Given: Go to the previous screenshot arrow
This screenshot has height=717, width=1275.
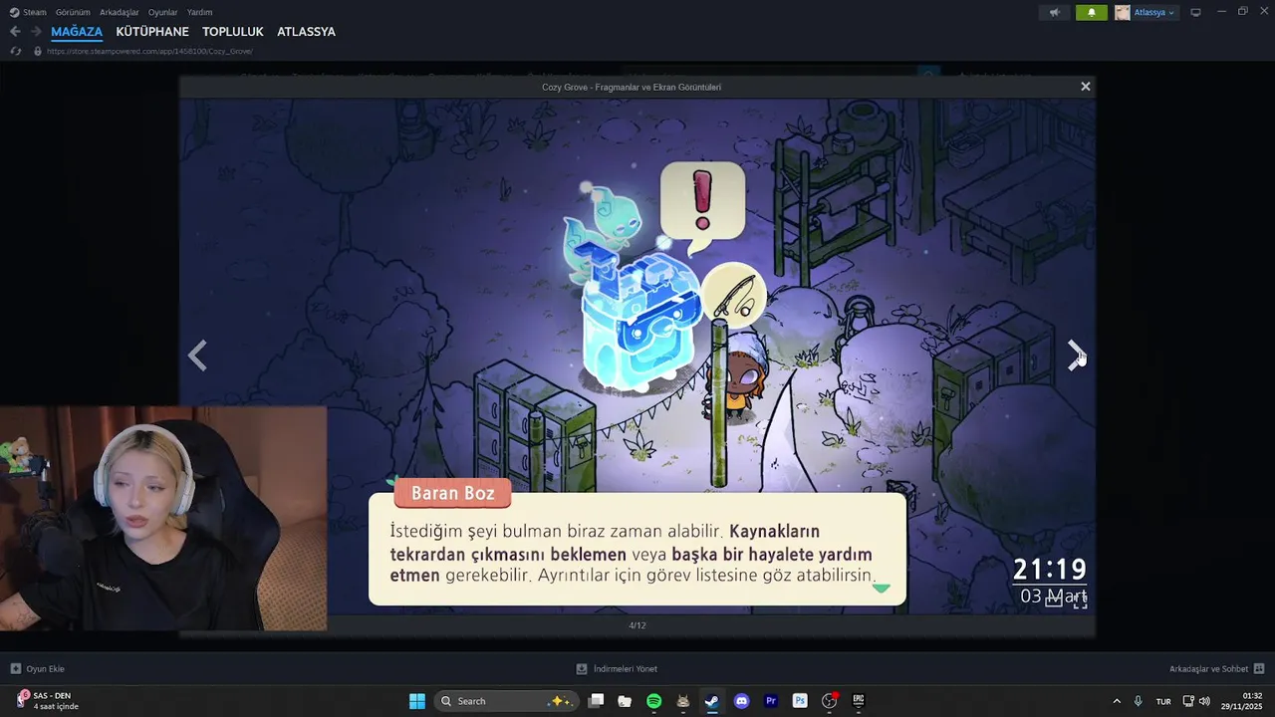Looking at the screenshot, I should [x=197, y=355].
